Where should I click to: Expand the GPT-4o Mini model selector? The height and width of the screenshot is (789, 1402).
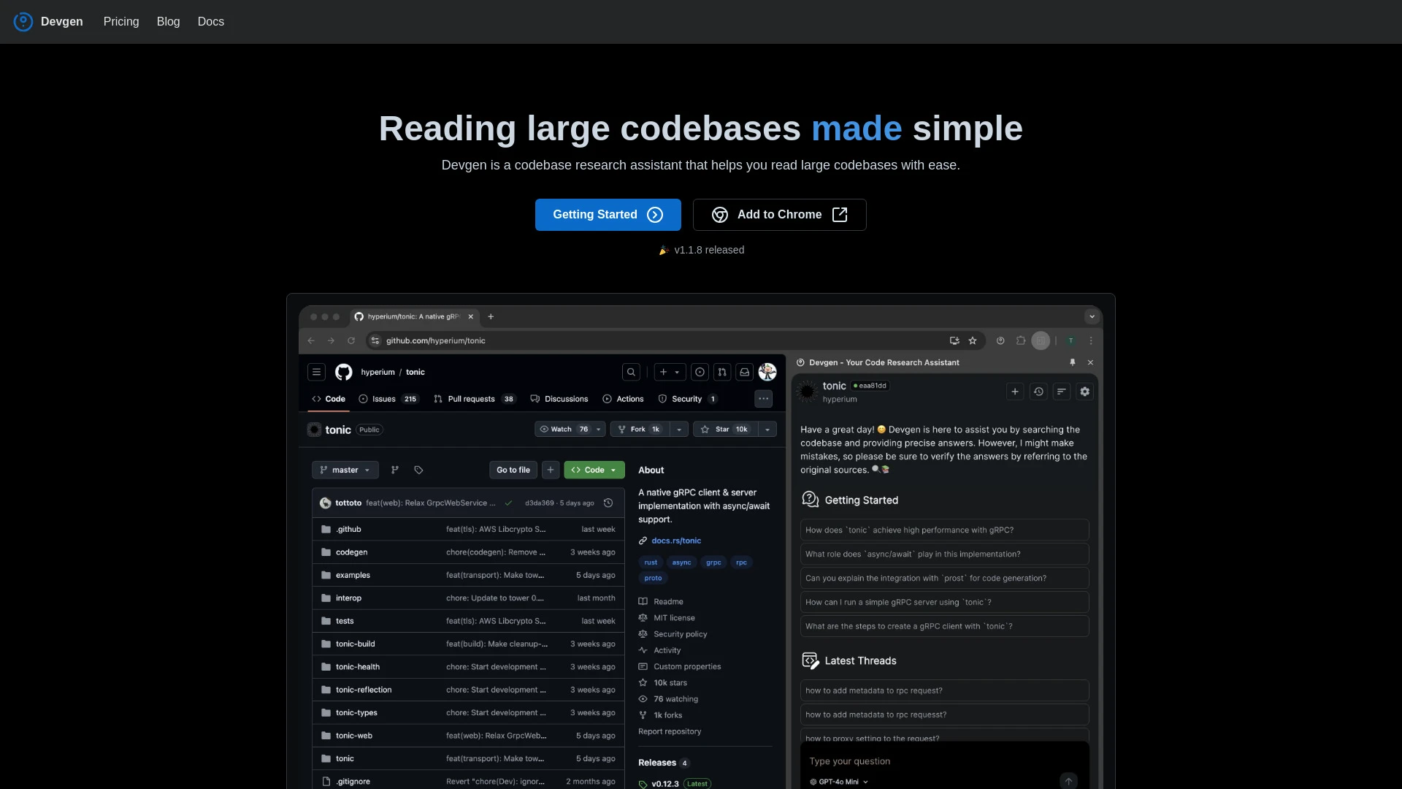[x=839, y=782]
